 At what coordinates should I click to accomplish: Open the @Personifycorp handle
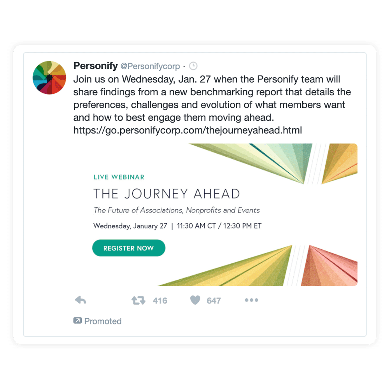[150, 66]
